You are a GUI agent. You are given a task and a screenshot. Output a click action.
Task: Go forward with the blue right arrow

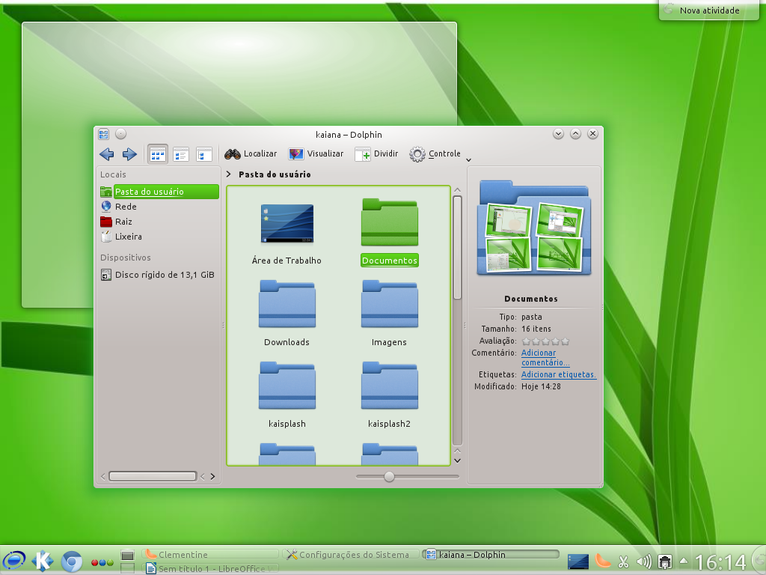click(x=129, y=154)
